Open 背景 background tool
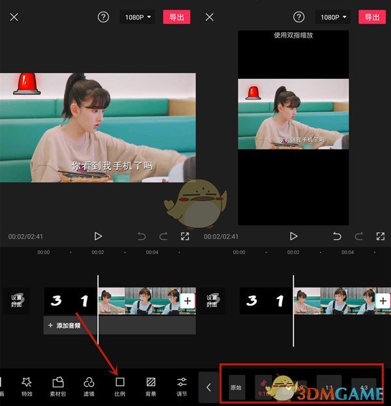This screenshot has height=406, width=391. (x=151, y=386)
